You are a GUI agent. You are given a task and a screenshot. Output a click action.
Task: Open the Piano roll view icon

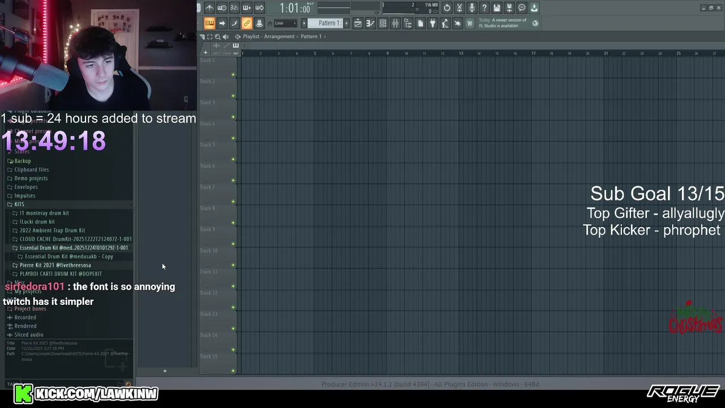tap(370, 23)
